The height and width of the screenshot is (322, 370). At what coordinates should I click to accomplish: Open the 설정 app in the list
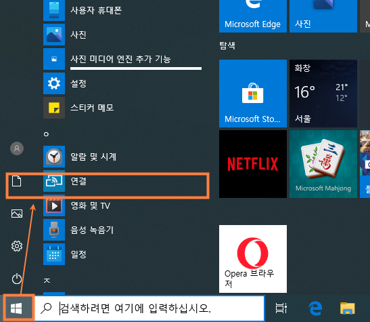click(x=122, y=83)
